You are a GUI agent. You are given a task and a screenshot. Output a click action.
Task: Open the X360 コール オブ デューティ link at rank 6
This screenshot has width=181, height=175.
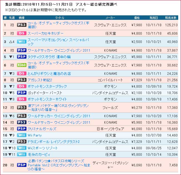tap(58, 65)
